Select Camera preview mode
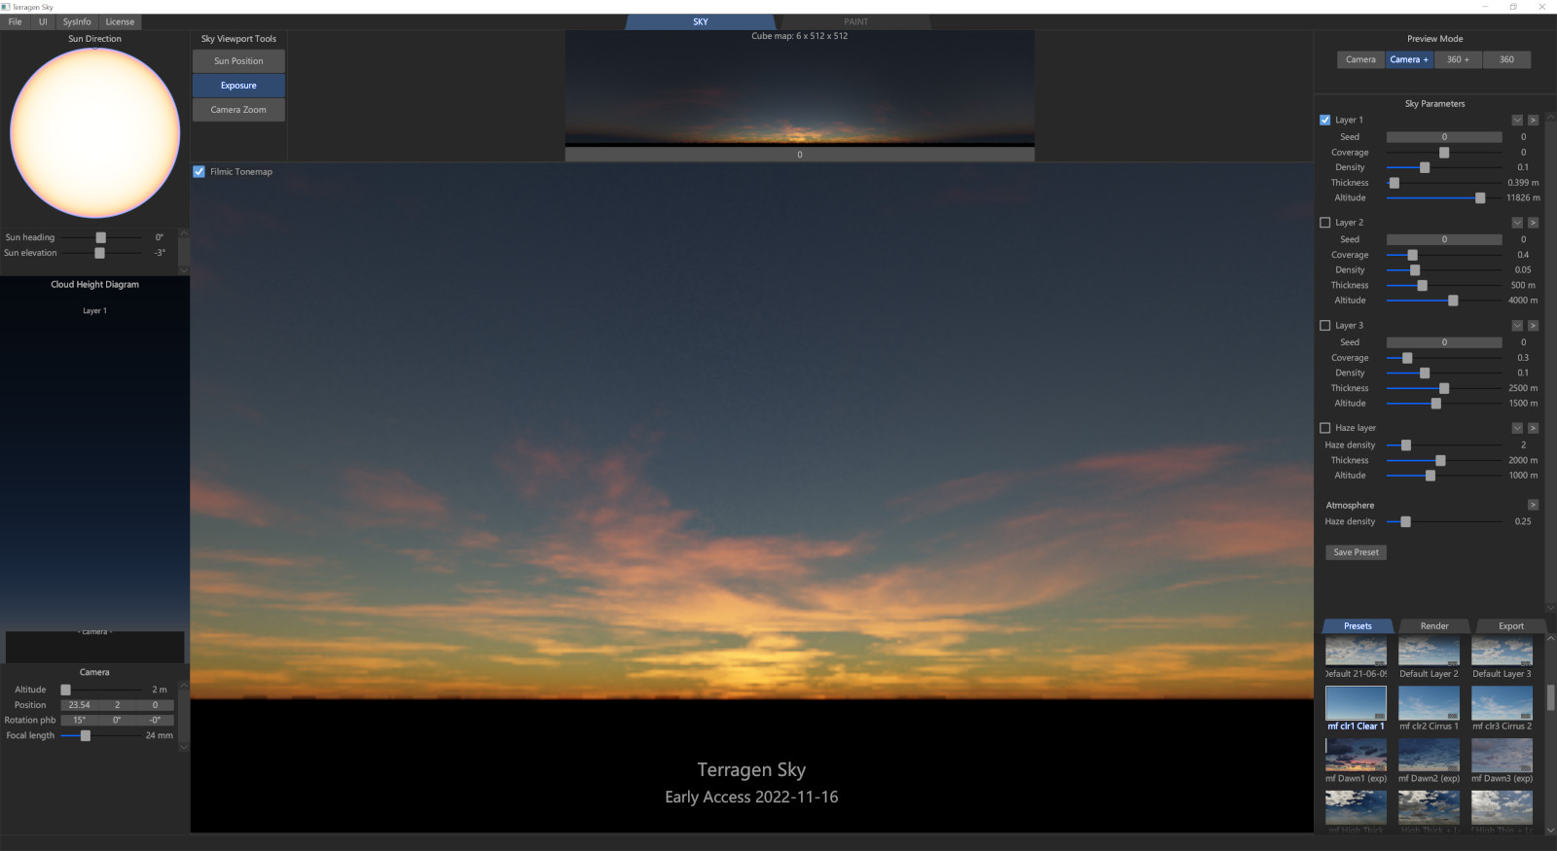Screen dimensions: 1557x851 (x=1360, y=59)
